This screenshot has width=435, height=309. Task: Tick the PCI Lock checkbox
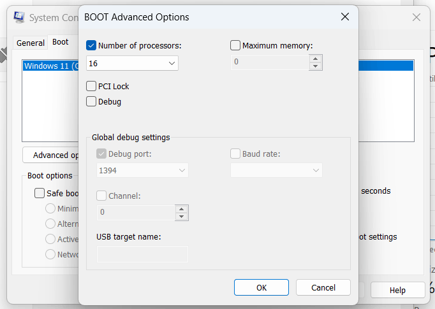click(91, 86)
